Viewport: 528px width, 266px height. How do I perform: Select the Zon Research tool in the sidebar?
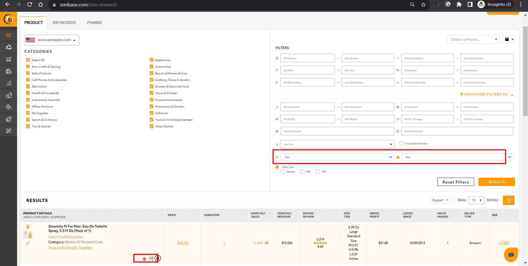(x=9, y=35)
